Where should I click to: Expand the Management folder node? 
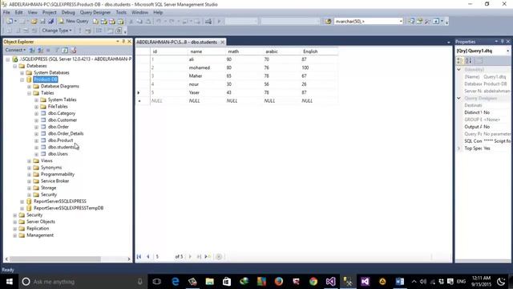[15, 235]
